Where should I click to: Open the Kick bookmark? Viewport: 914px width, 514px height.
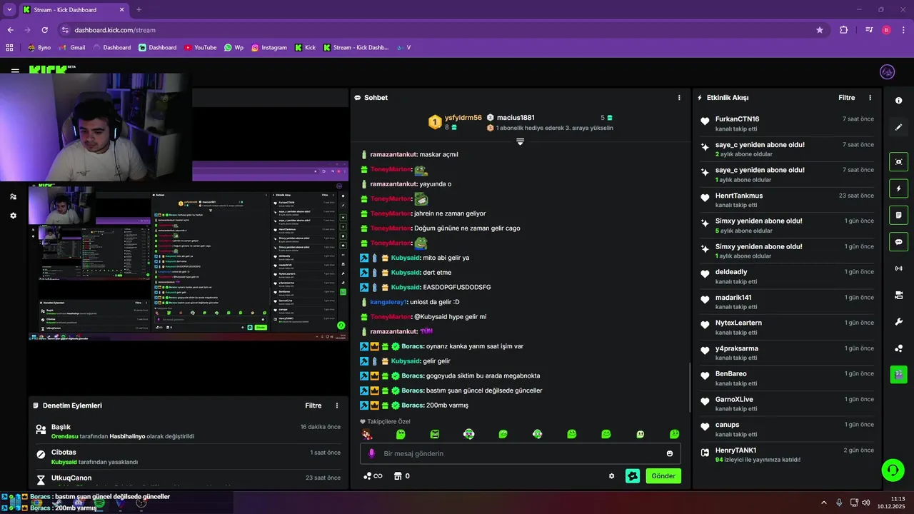304,48
